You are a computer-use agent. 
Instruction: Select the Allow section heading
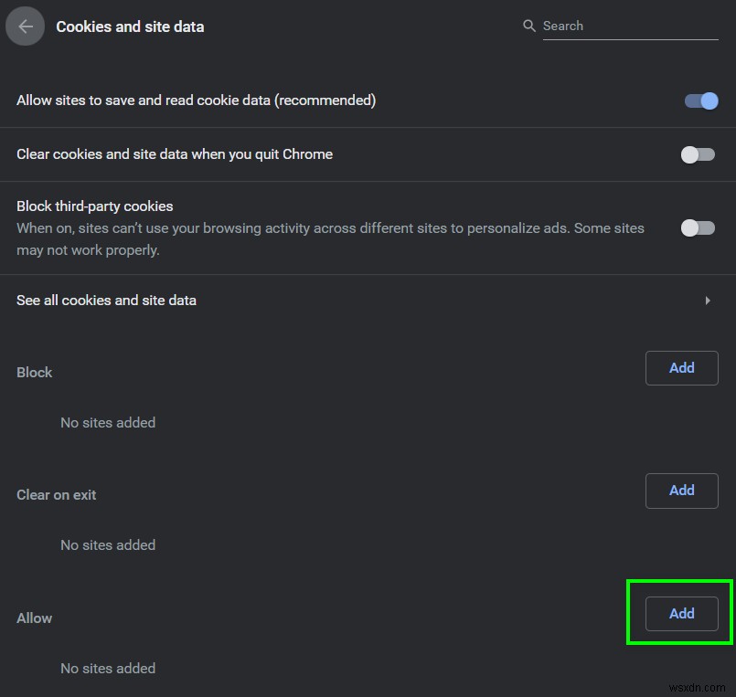pos(35,618)
